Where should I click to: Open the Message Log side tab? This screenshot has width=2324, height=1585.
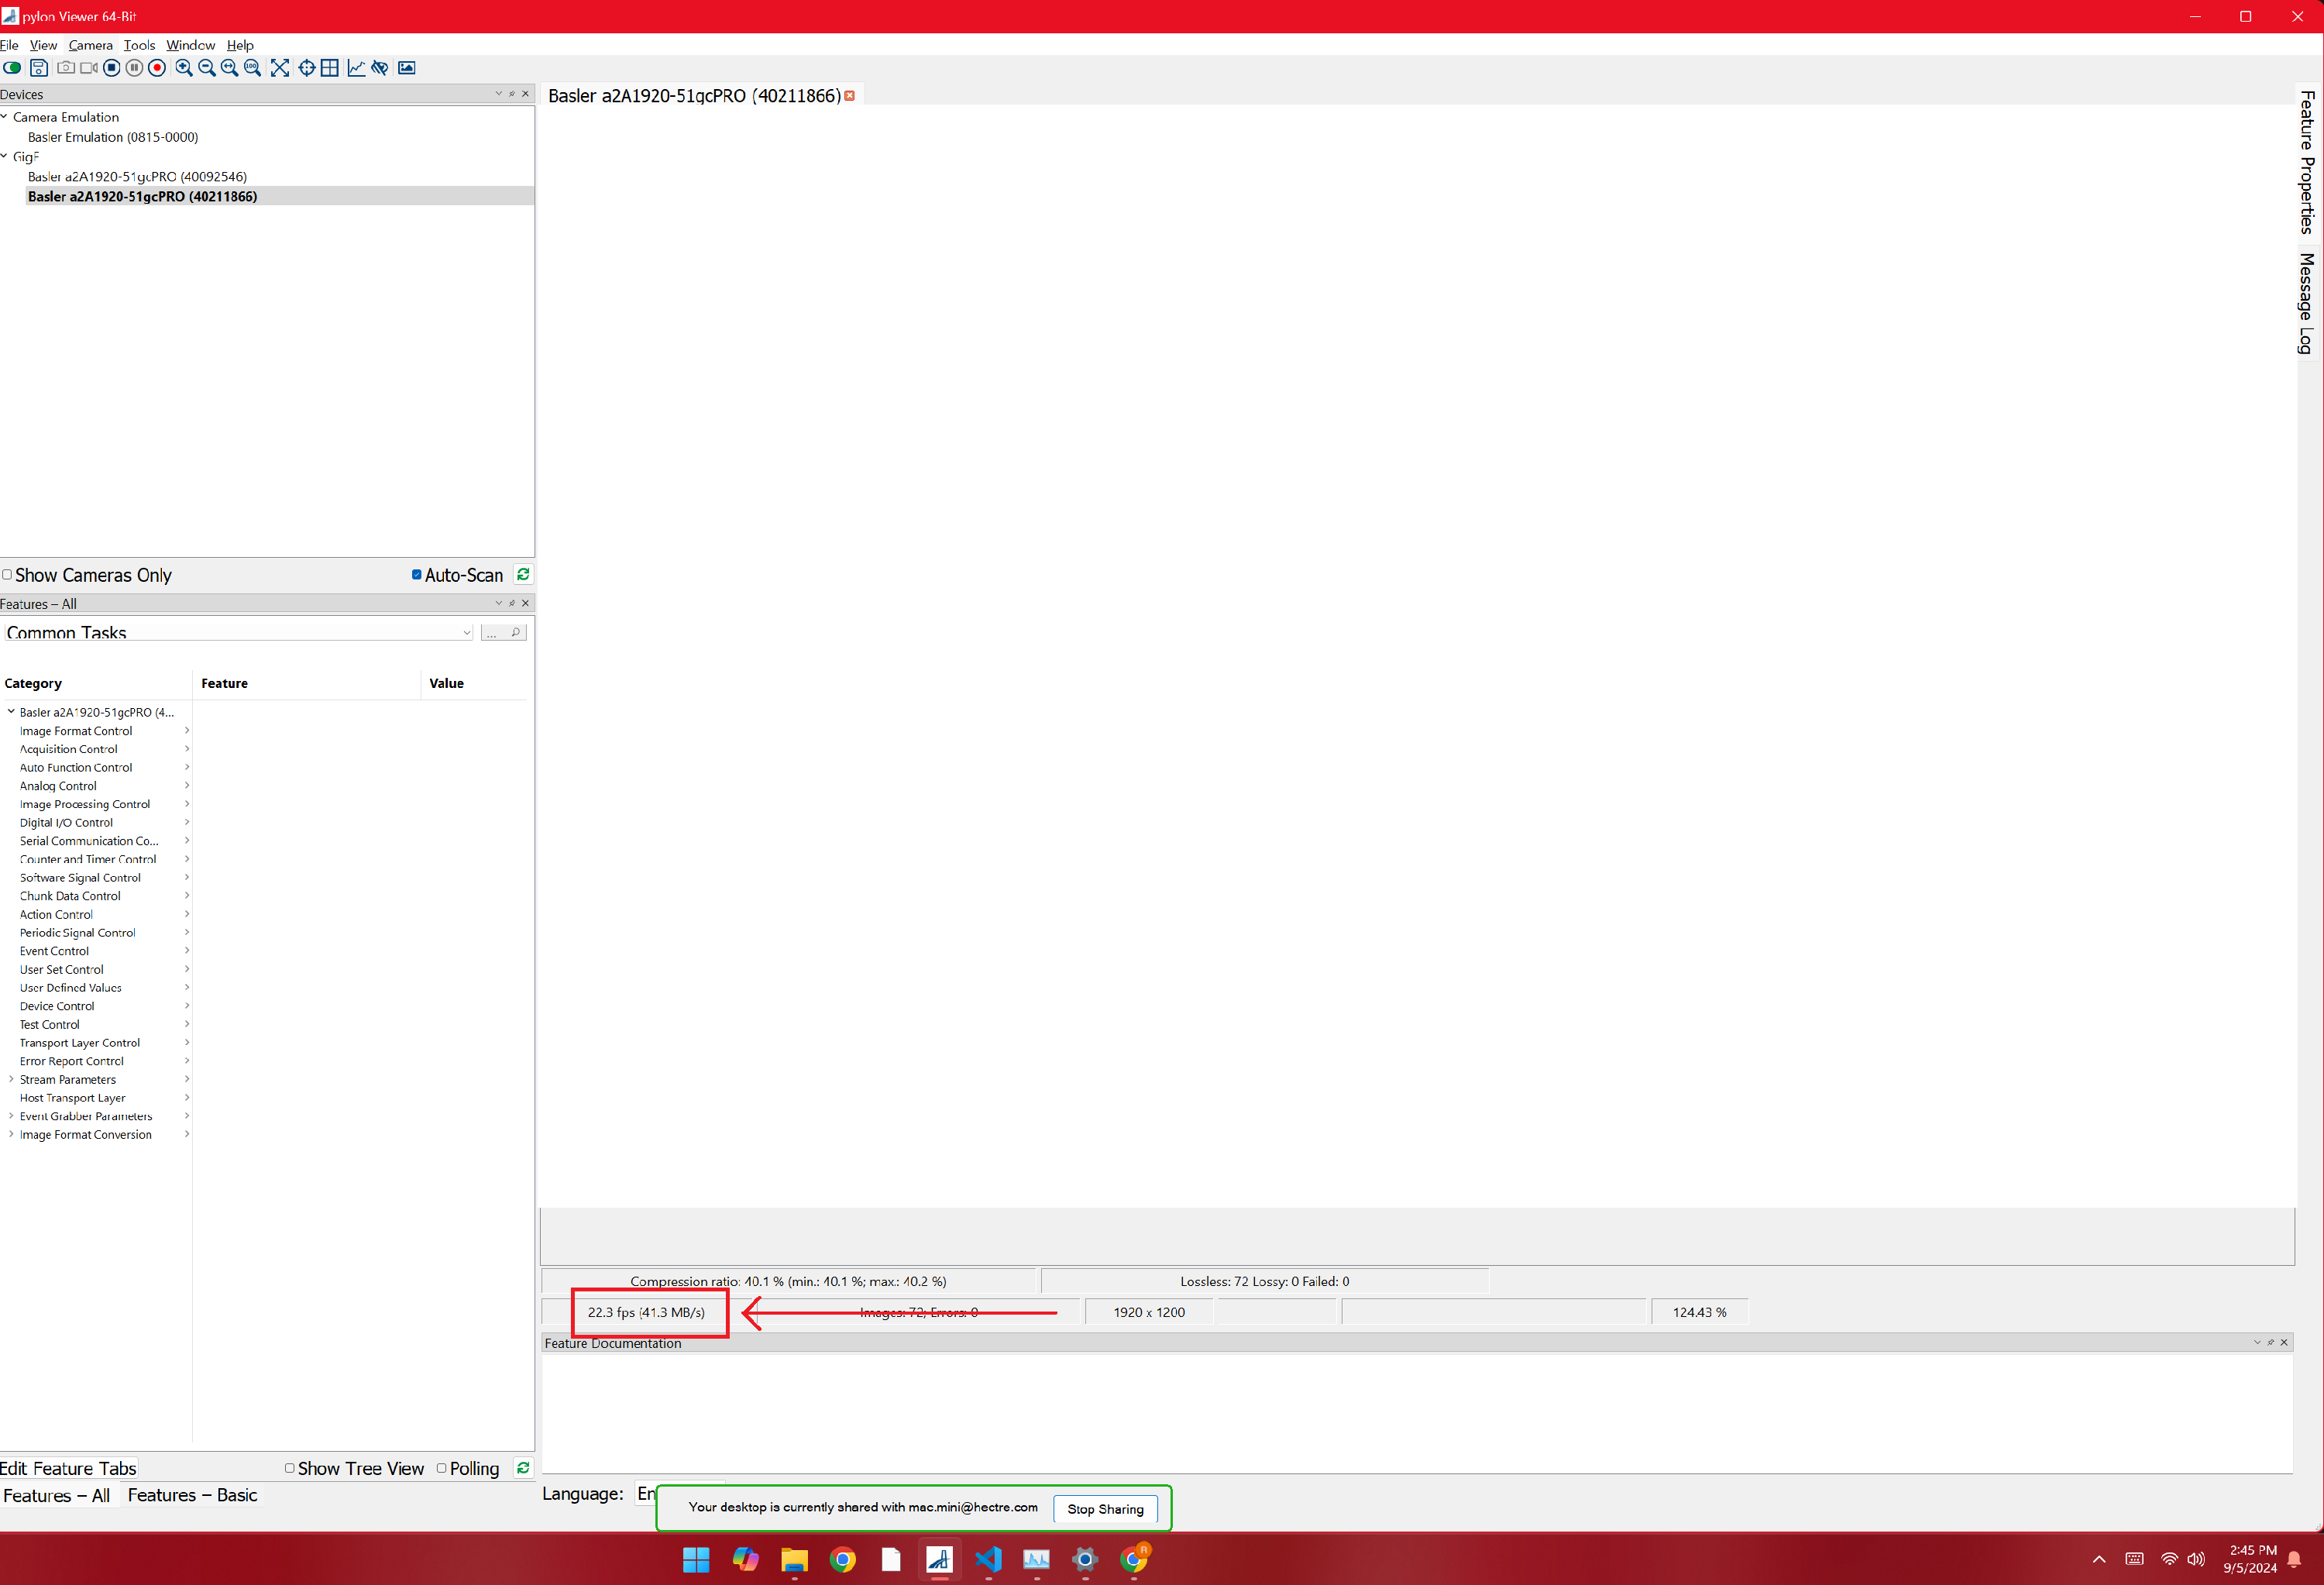(x=2307, y=303)
